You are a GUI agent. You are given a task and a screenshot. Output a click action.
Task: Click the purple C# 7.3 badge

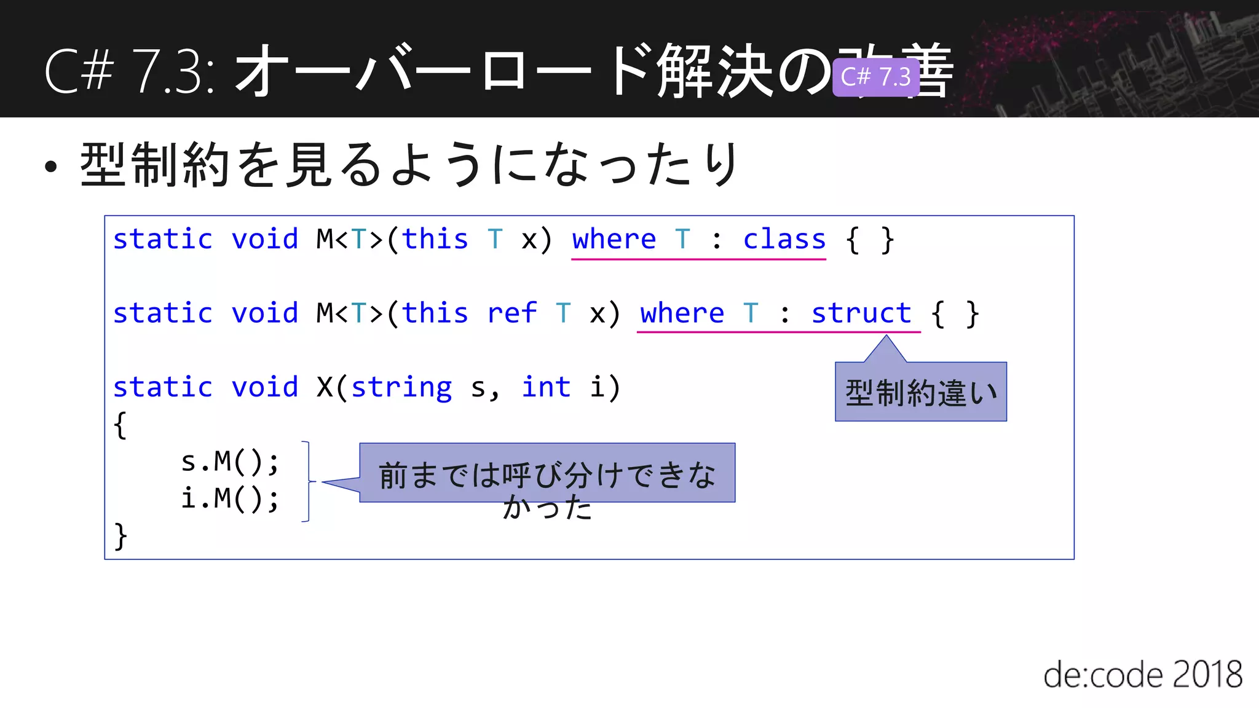coord(875,77)
